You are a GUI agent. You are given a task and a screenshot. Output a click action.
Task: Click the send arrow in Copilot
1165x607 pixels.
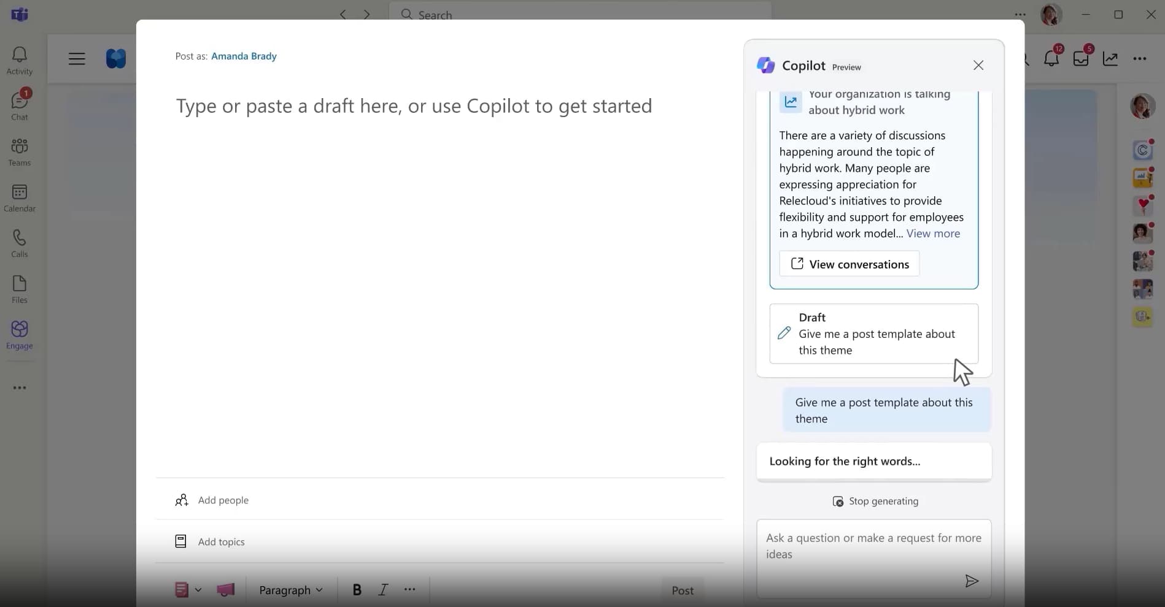coord(971,581)
